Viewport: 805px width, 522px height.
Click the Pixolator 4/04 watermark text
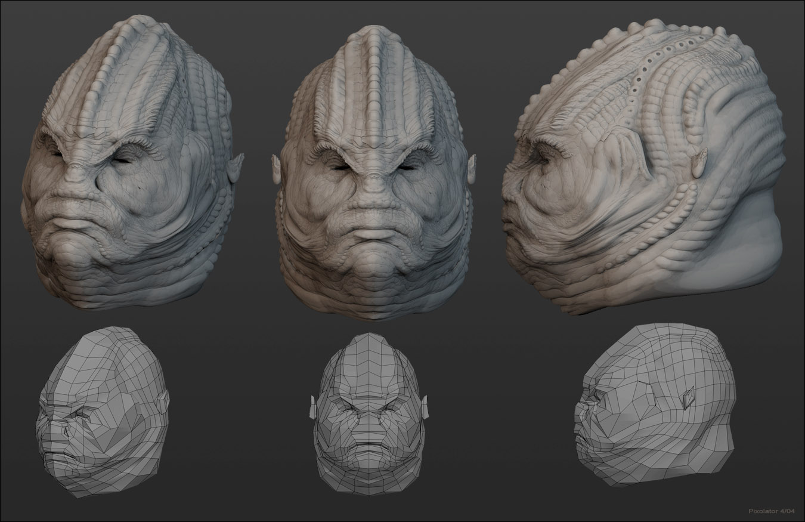772,511
